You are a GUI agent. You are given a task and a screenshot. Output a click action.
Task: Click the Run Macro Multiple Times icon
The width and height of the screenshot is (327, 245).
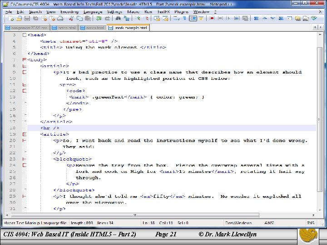tap(237, 19)
